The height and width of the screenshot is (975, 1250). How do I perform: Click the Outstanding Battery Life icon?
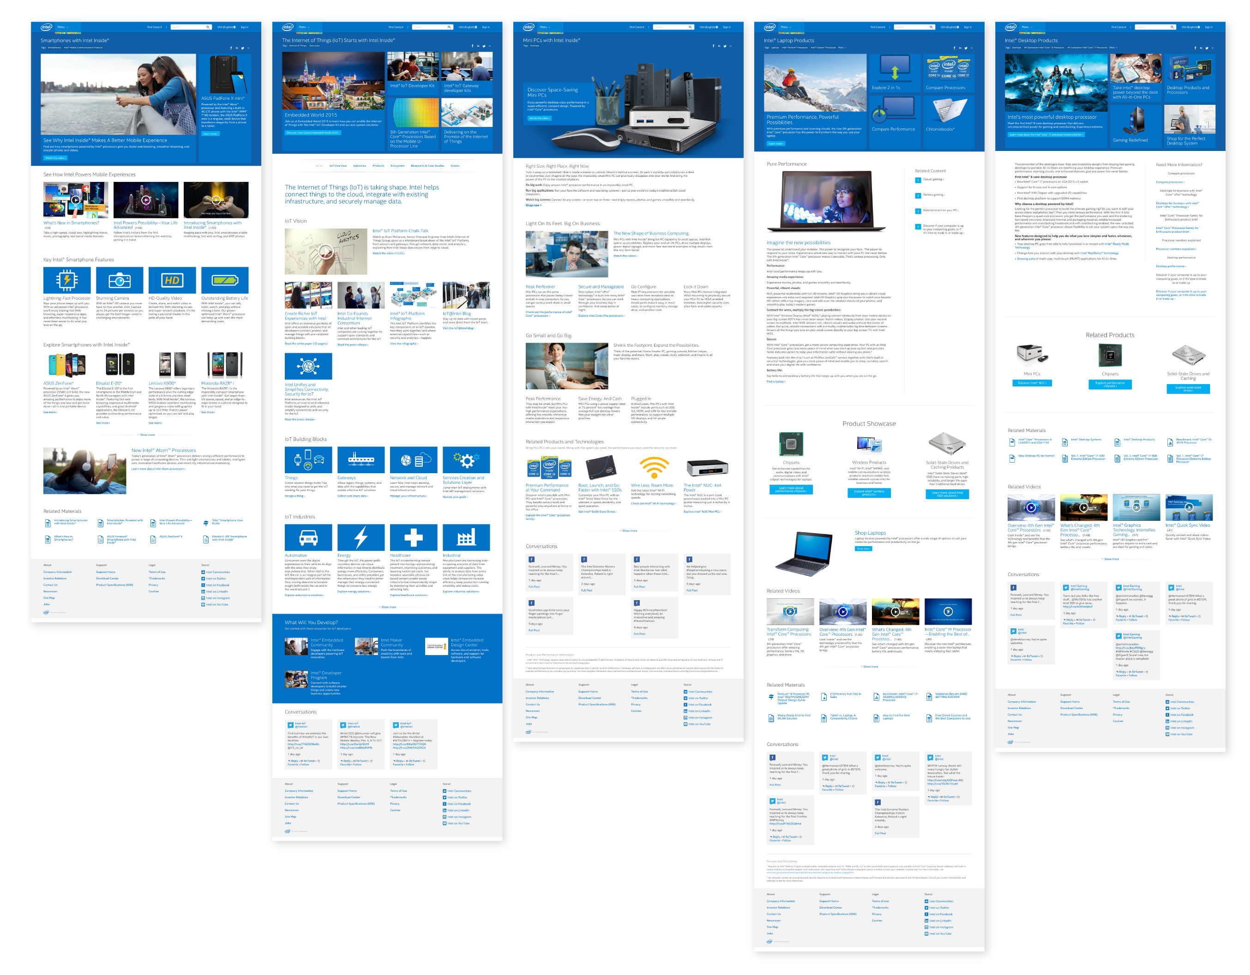click(x=224, y=280)
